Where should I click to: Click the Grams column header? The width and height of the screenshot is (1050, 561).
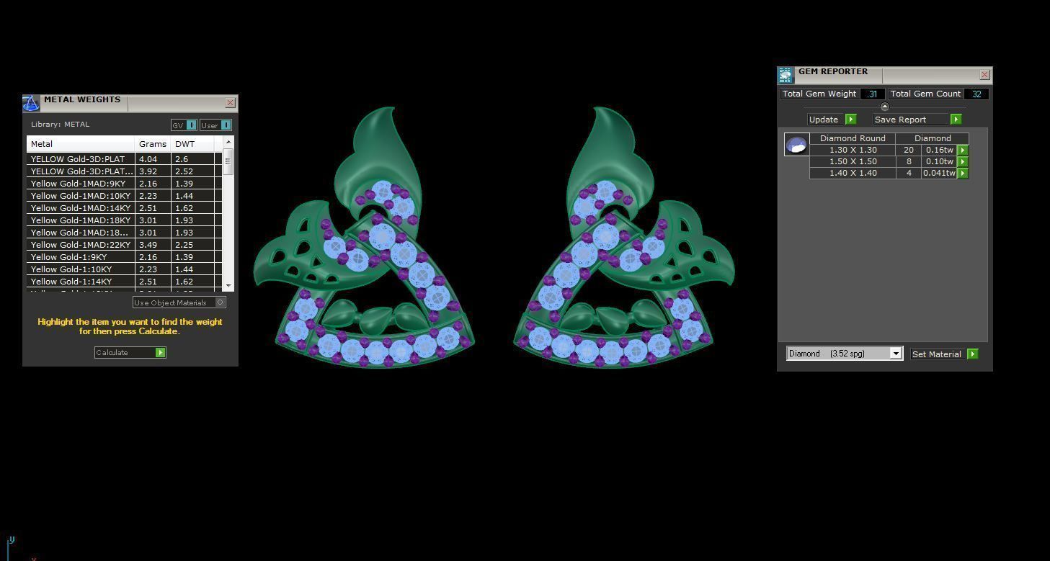point(153,144)
